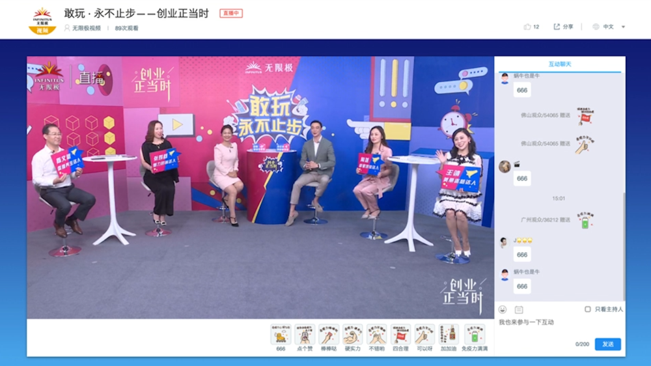Image resolution: width=651 pixels, height=366 pixels.
Task: Open the 无限极视频 channel link
Action: pyautogui.click(x=87, y=28)
